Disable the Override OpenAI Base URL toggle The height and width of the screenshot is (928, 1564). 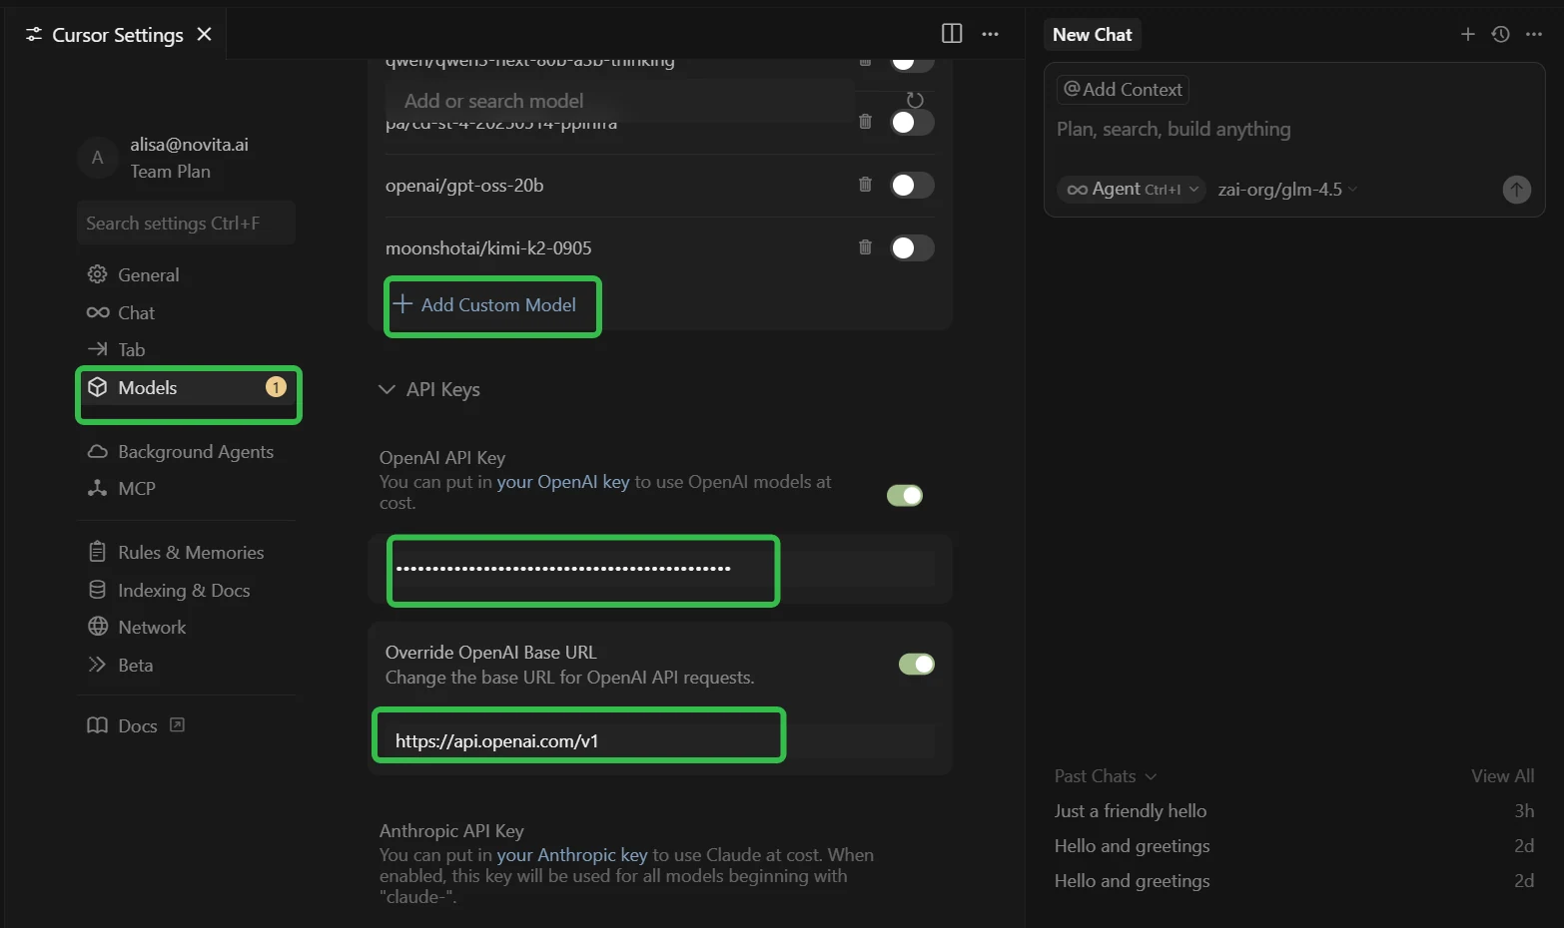(917, 664)
